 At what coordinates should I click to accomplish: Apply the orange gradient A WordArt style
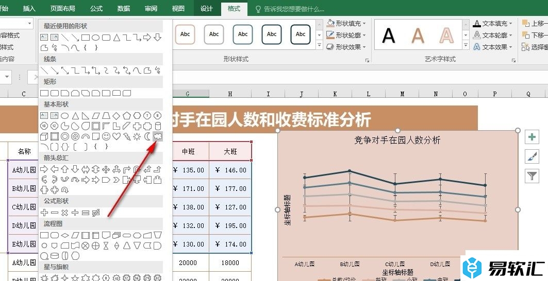click(x=418, y=36)
